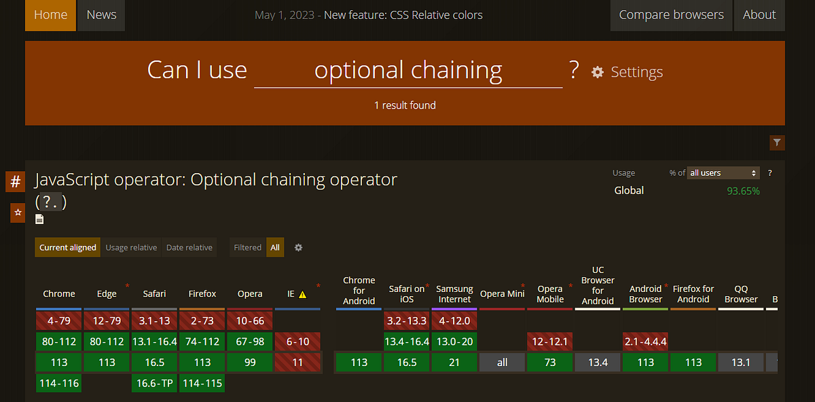The image size is (815, 402).
Task: Click the help question mark next to all users
Action: 769,172
